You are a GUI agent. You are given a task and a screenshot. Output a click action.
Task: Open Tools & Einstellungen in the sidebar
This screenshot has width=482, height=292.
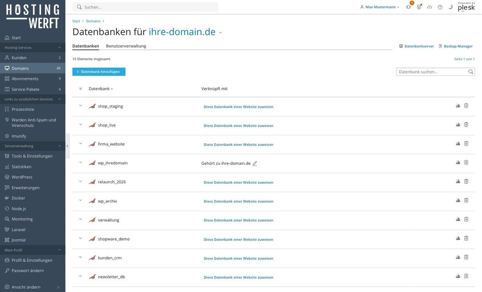(33, 156)
